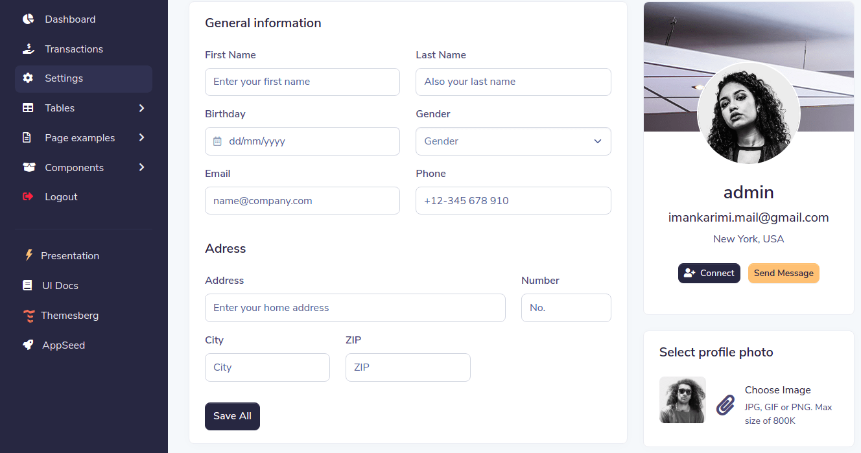
Task: Click the Save All button
Action: click(x=232, y=416)
